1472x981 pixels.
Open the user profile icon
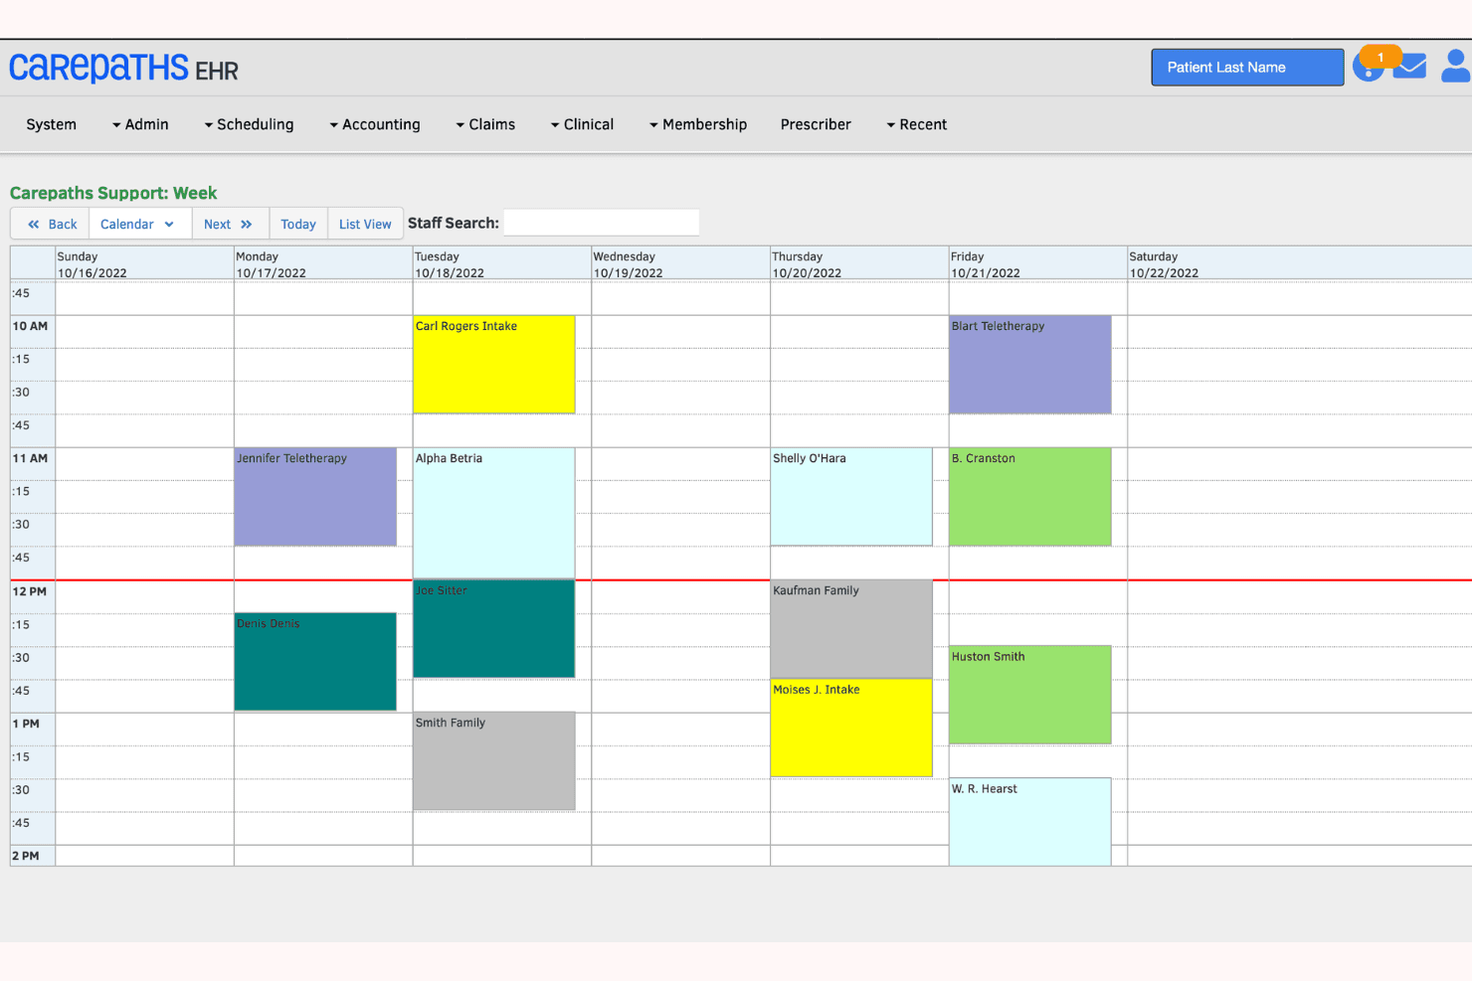[1456, 67]
